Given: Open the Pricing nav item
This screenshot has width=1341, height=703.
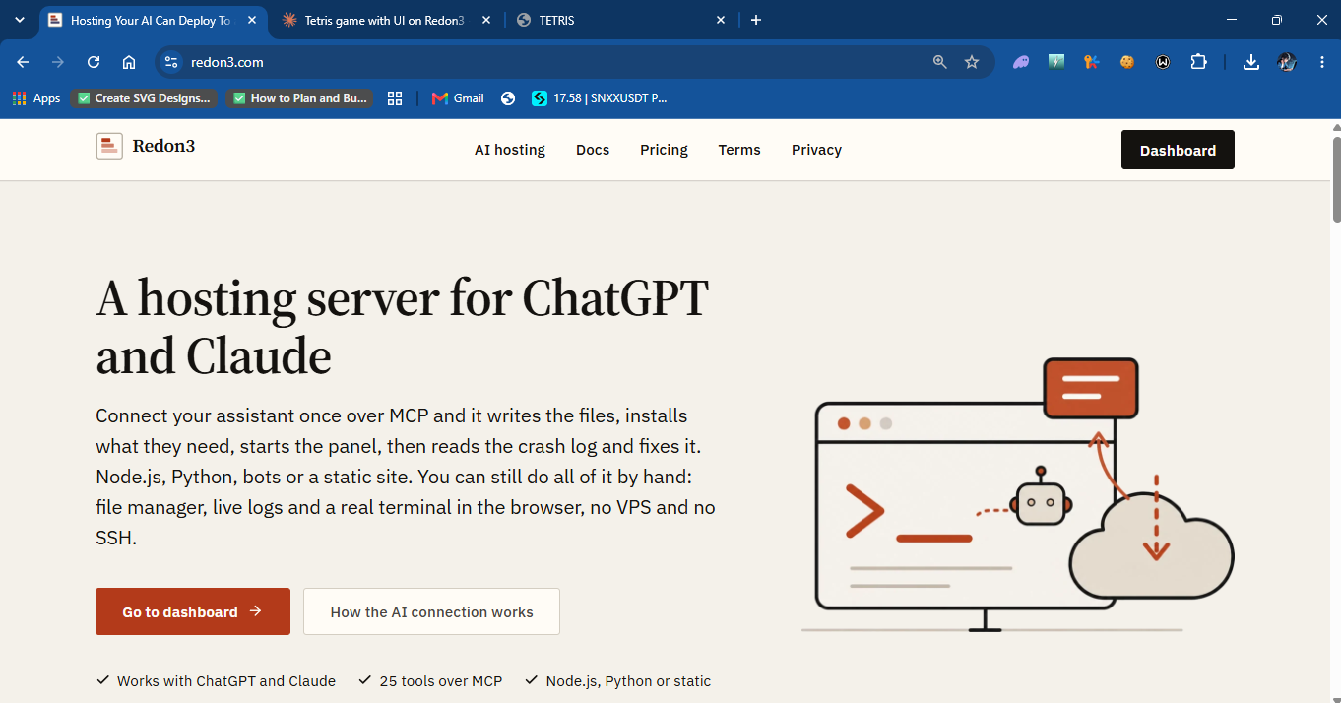Looking at the screenshot, I should (664, 150).
